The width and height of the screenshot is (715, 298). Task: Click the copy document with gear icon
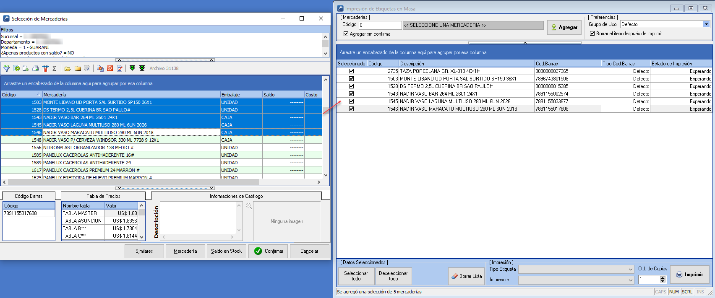[x=100, y=68]
